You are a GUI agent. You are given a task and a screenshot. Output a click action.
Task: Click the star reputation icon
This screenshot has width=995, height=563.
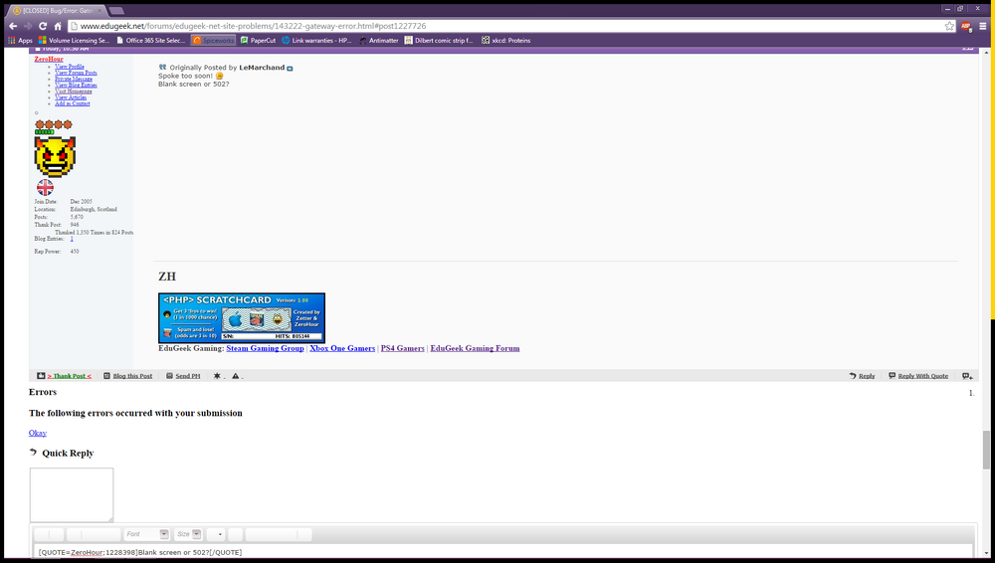pyautogui.click(x=217, y=376)
